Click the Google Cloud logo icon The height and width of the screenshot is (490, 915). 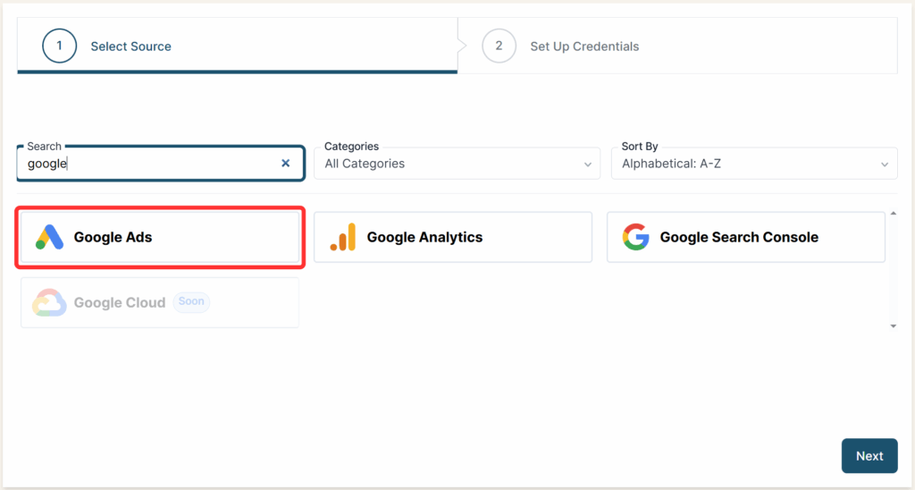click(49, 302)
